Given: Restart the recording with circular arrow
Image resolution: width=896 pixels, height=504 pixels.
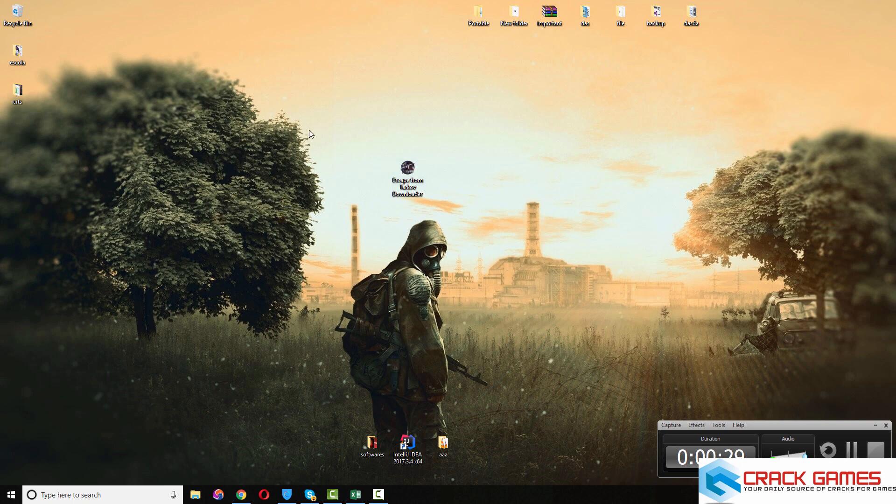Looking at the screenshot, I should tap(828, 450).
